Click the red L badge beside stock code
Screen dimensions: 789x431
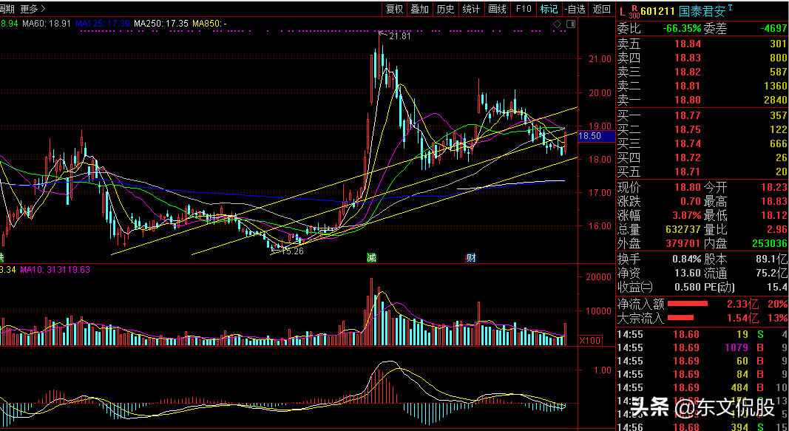[623, 10]
